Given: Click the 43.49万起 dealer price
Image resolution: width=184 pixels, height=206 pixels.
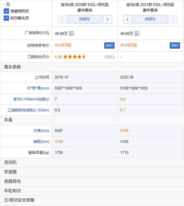Looking at the screenshot, I should 63,45.
